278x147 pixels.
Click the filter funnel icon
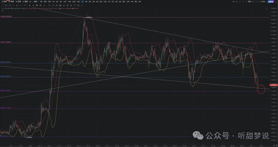tap(75, 5)
